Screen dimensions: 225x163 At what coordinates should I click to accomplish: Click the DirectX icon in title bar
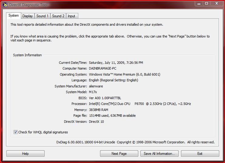tap(5, 5)
